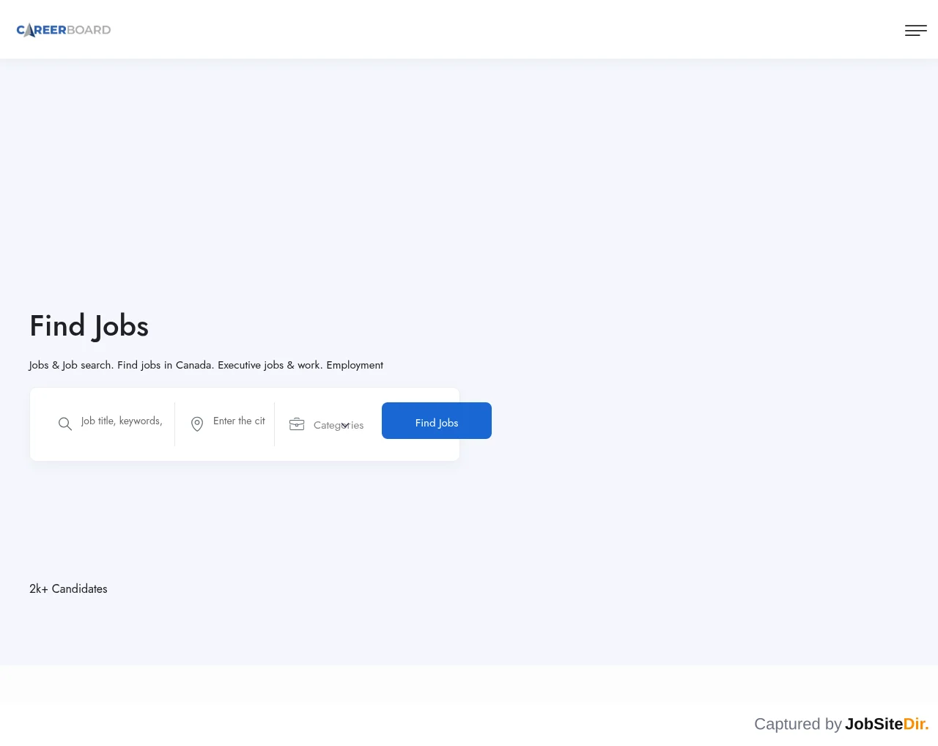Click the blue Find Jobs button
Screen dimensions: 938x746
point(437,421)
